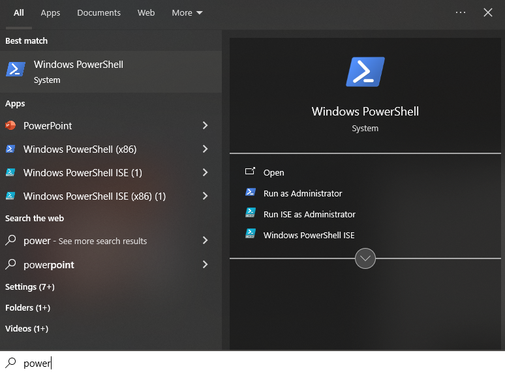Open the three-dot options menu

click(461, 12)
